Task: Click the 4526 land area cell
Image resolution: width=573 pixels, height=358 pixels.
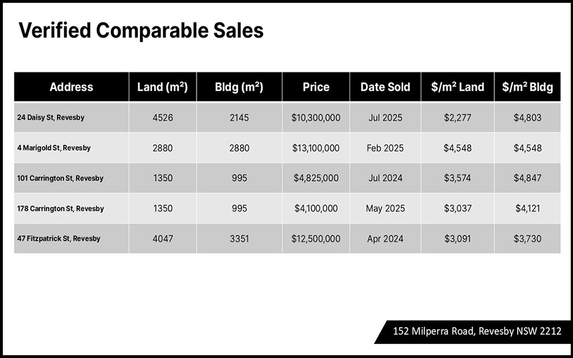Action: [162, 118]
